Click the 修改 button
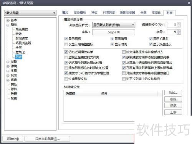Viewport: 192px width, 144px height. 173,105
